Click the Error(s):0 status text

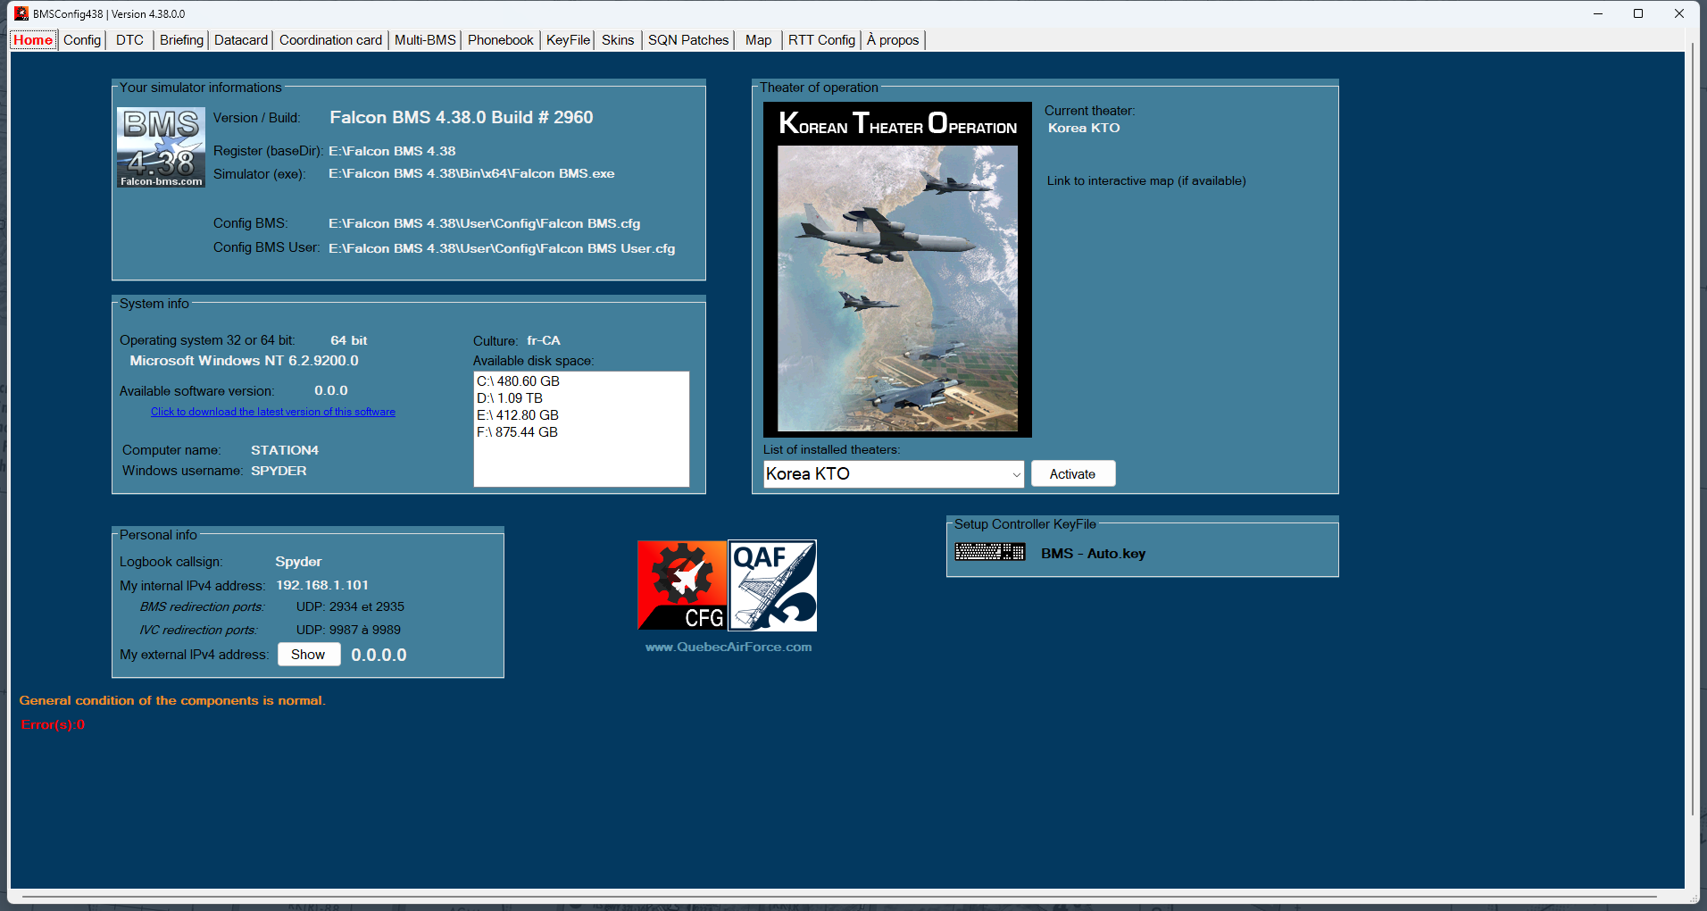(x=53, y=724)
